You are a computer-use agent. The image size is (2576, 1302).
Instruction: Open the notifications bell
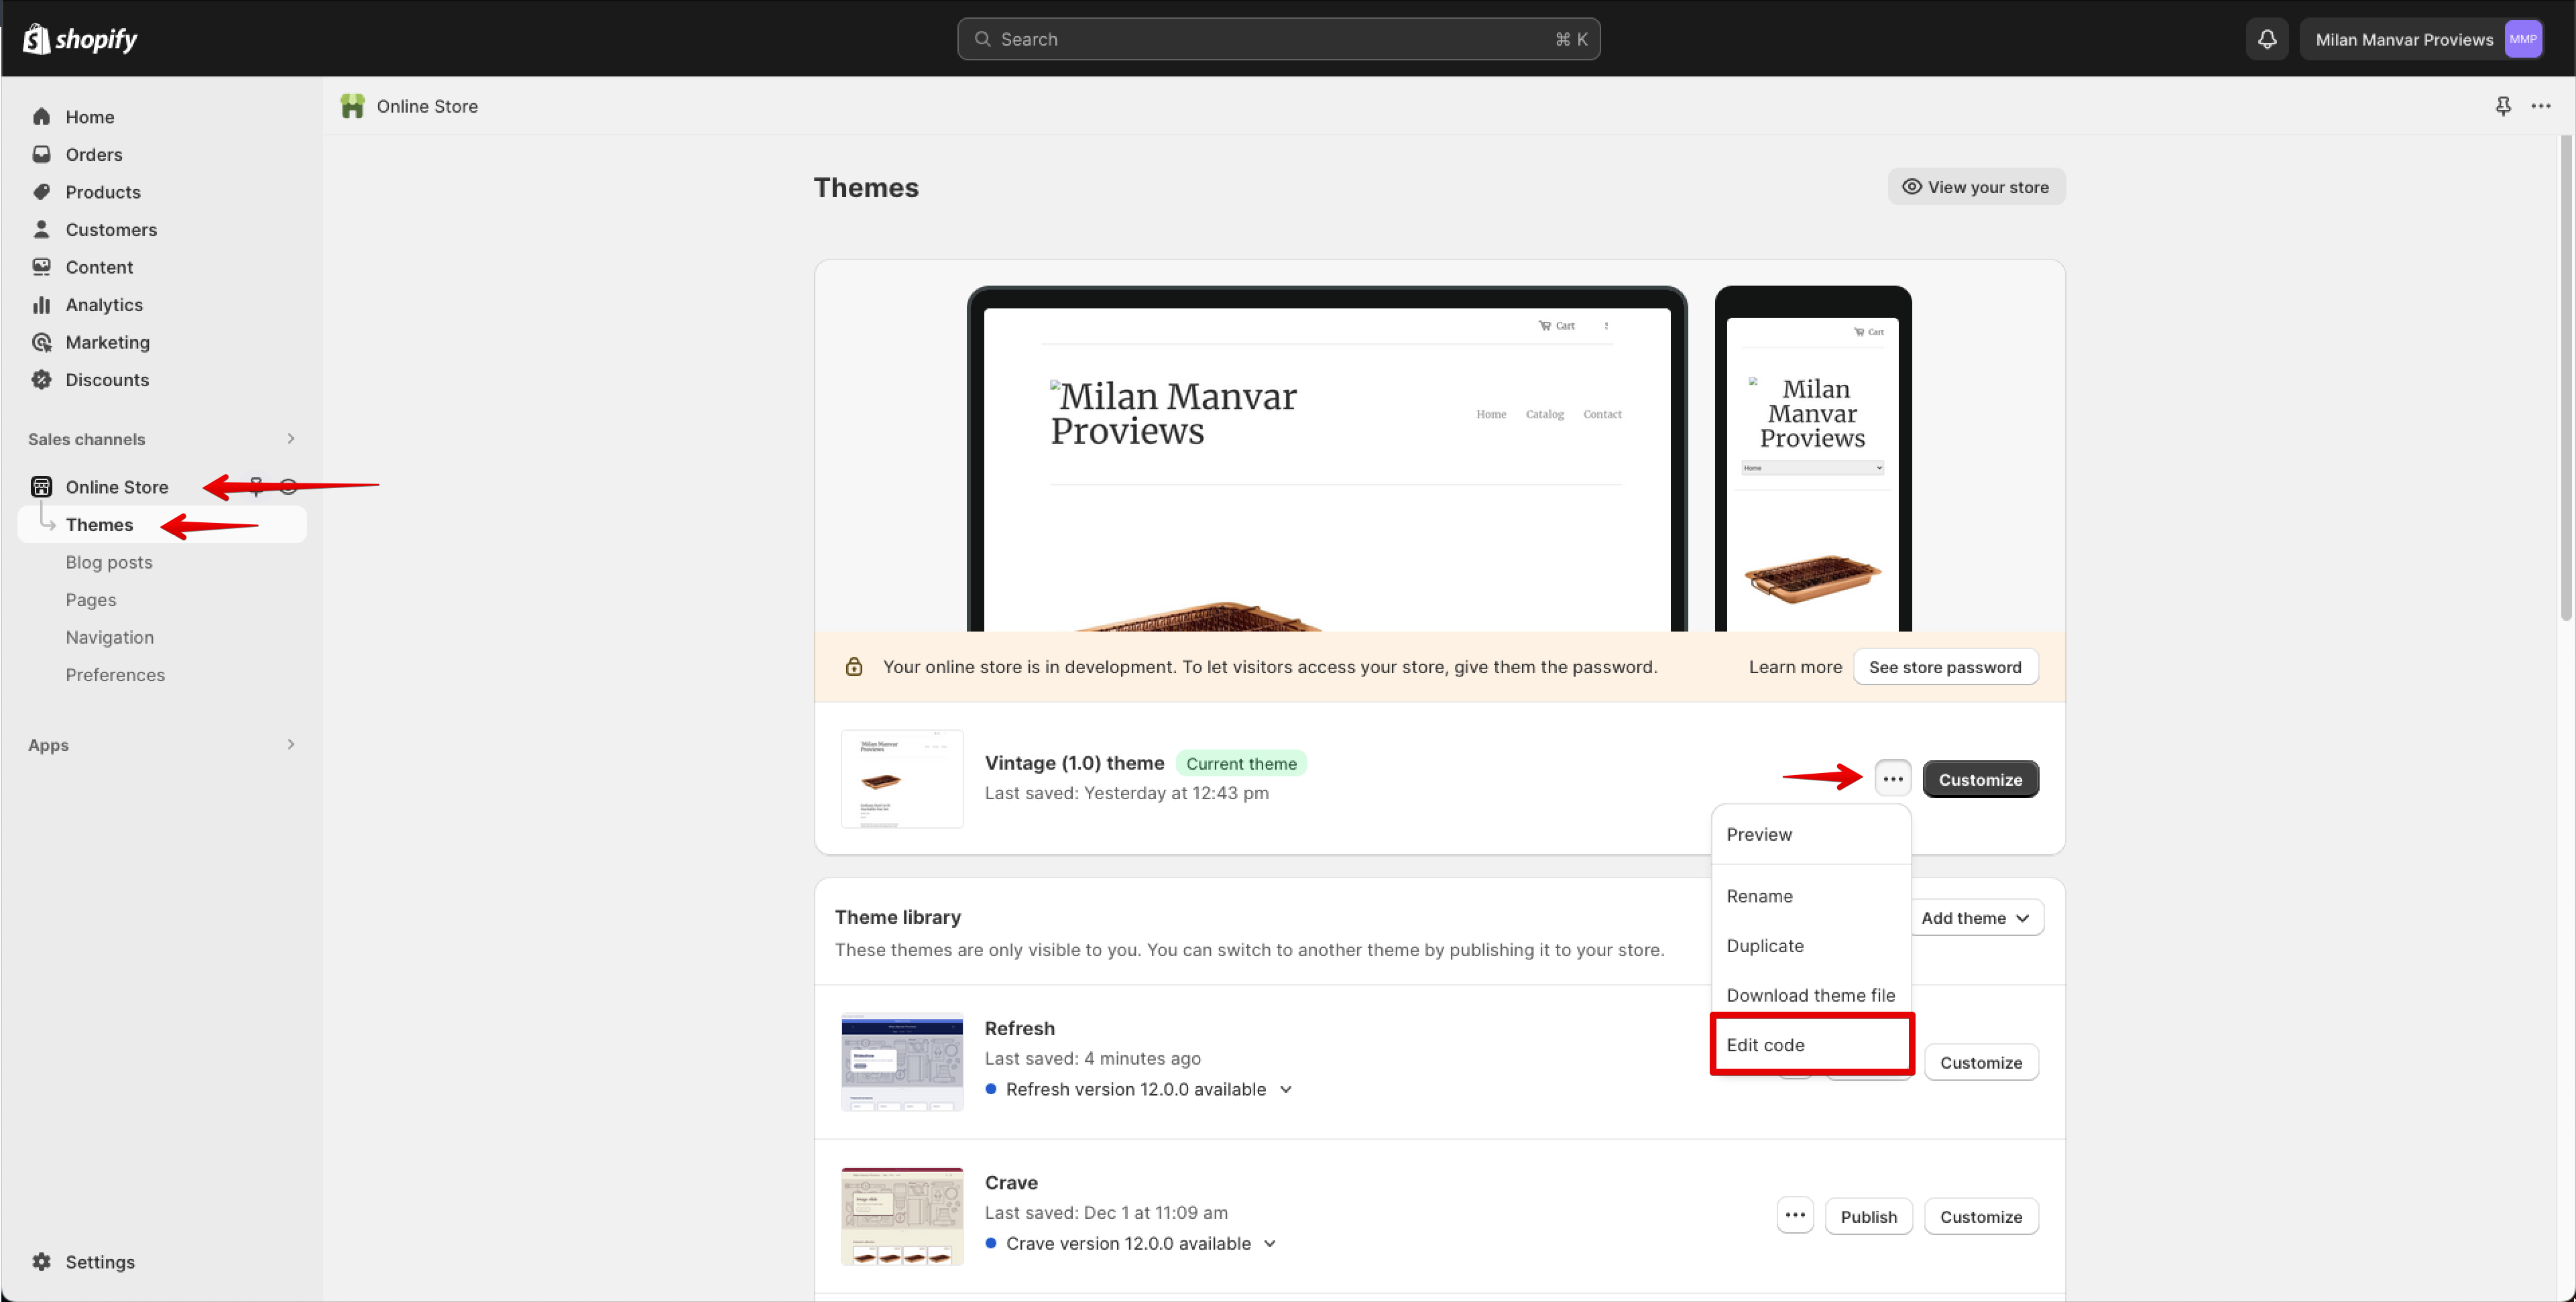[2267, 39]
